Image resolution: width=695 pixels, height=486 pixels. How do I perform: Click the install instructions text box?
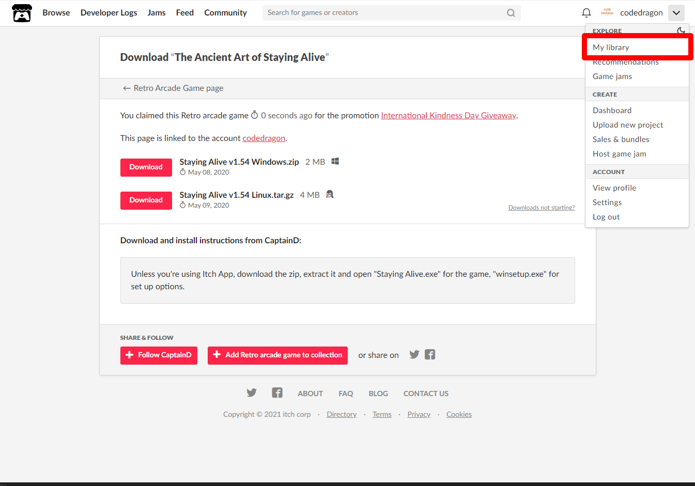[x=348, y=280]
